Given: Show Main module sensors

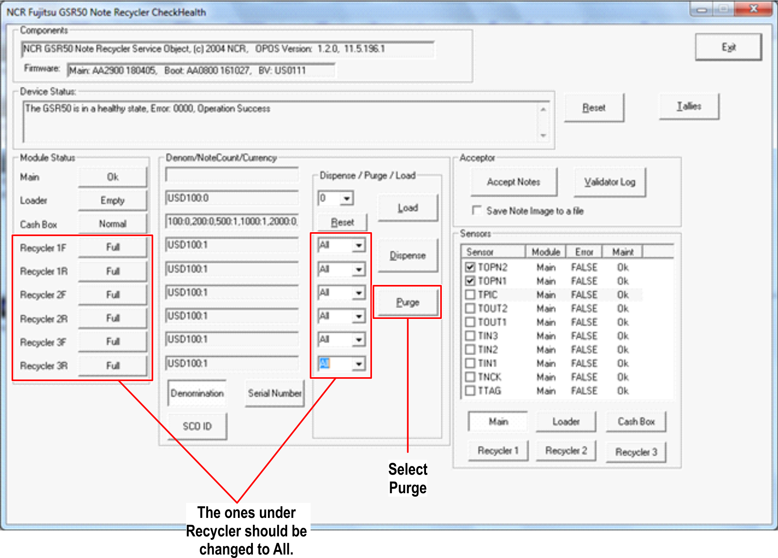Looking at the screenshot, I should 498,421.
